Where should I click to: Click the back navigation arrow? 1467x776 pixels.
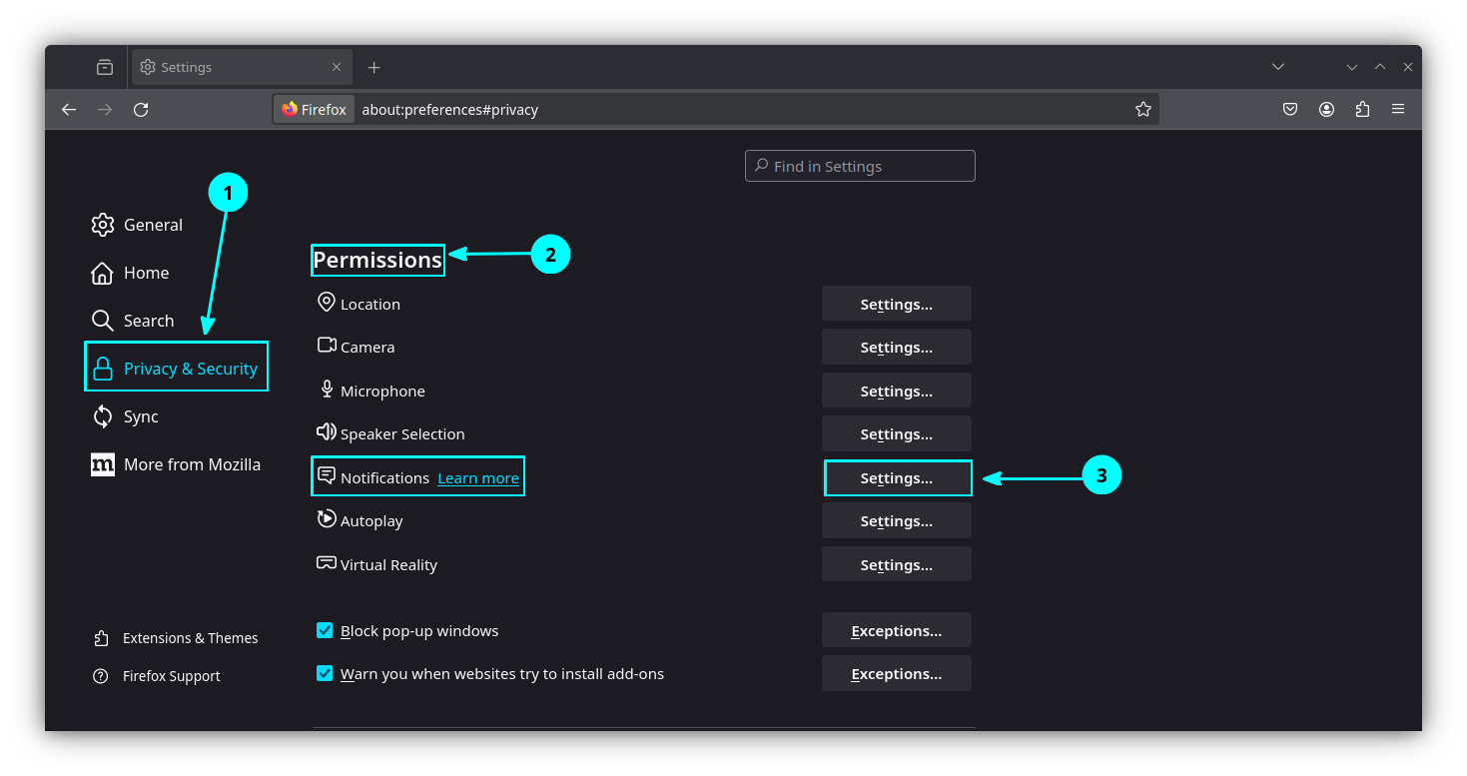click(69, 110)
